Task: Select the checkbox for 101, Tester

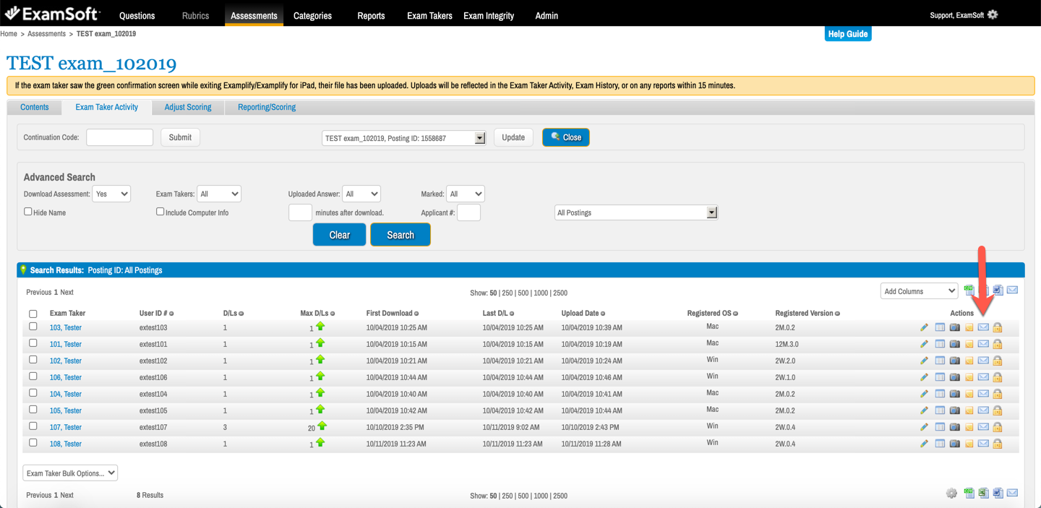Action: pos(33,343)
